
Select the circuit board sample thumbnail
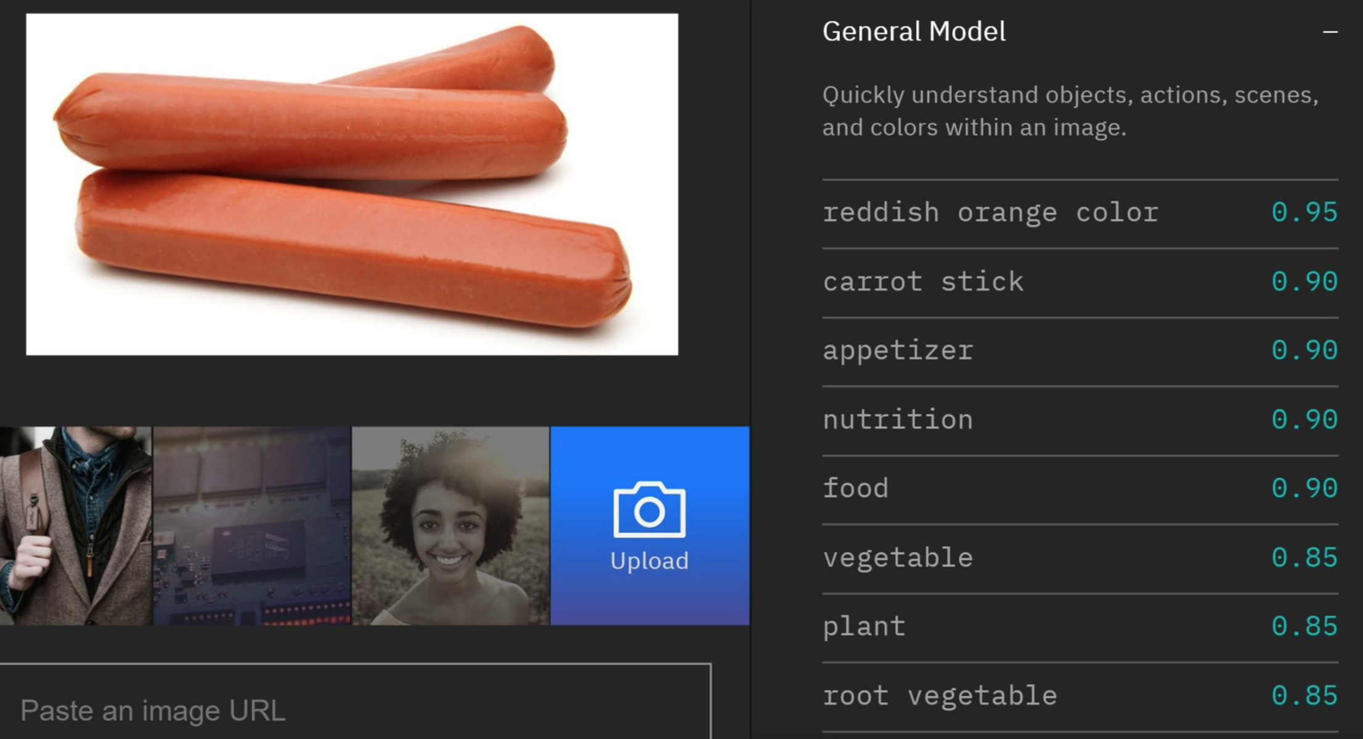[x=252, y=526]
